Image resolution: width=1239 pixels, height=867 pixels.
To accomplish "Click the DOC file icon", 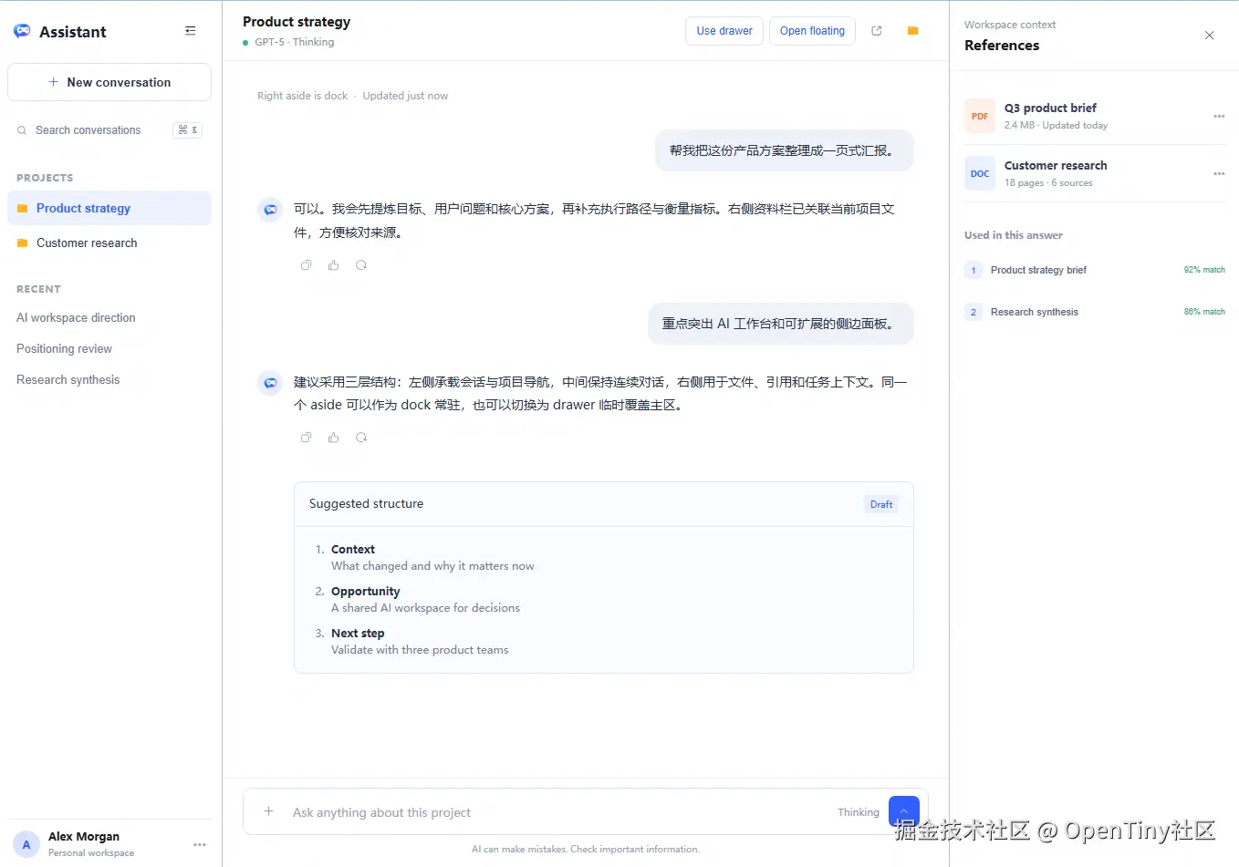I will pos(980,173).
